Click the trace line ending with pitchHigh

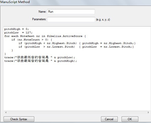[x=41, y=61]
